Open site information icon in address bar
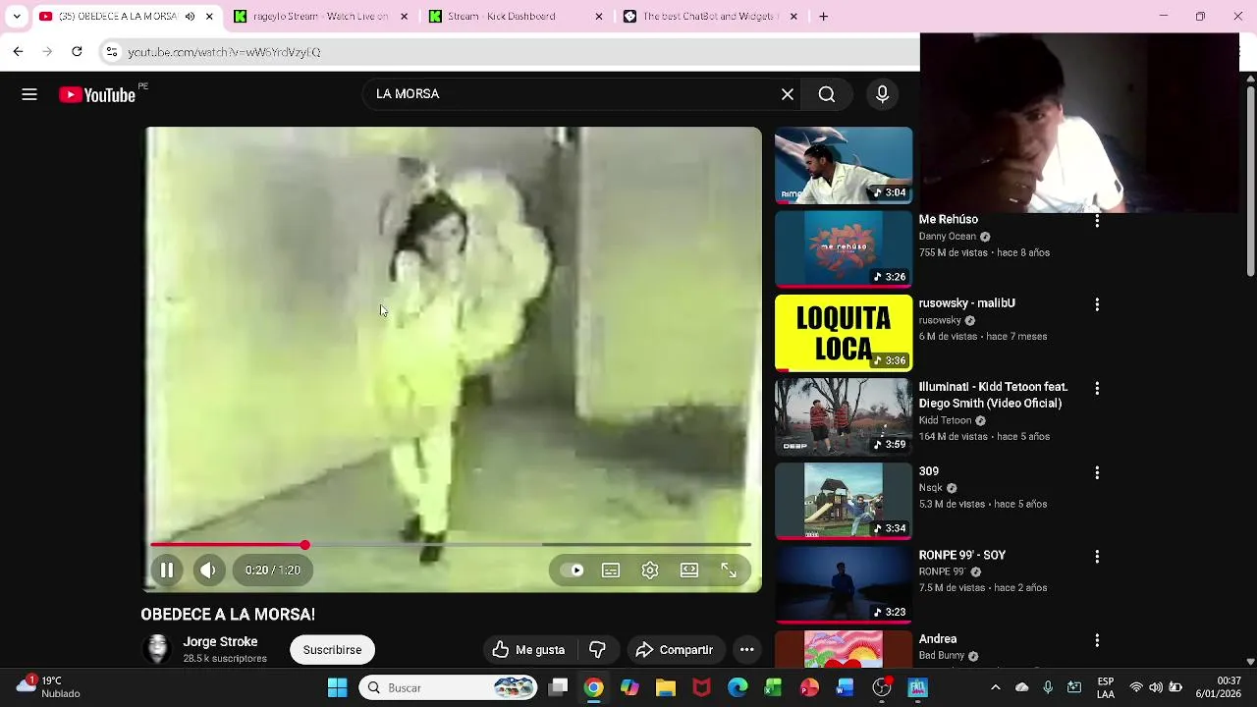Viewport: 1257px width, 707px height. 112,52
